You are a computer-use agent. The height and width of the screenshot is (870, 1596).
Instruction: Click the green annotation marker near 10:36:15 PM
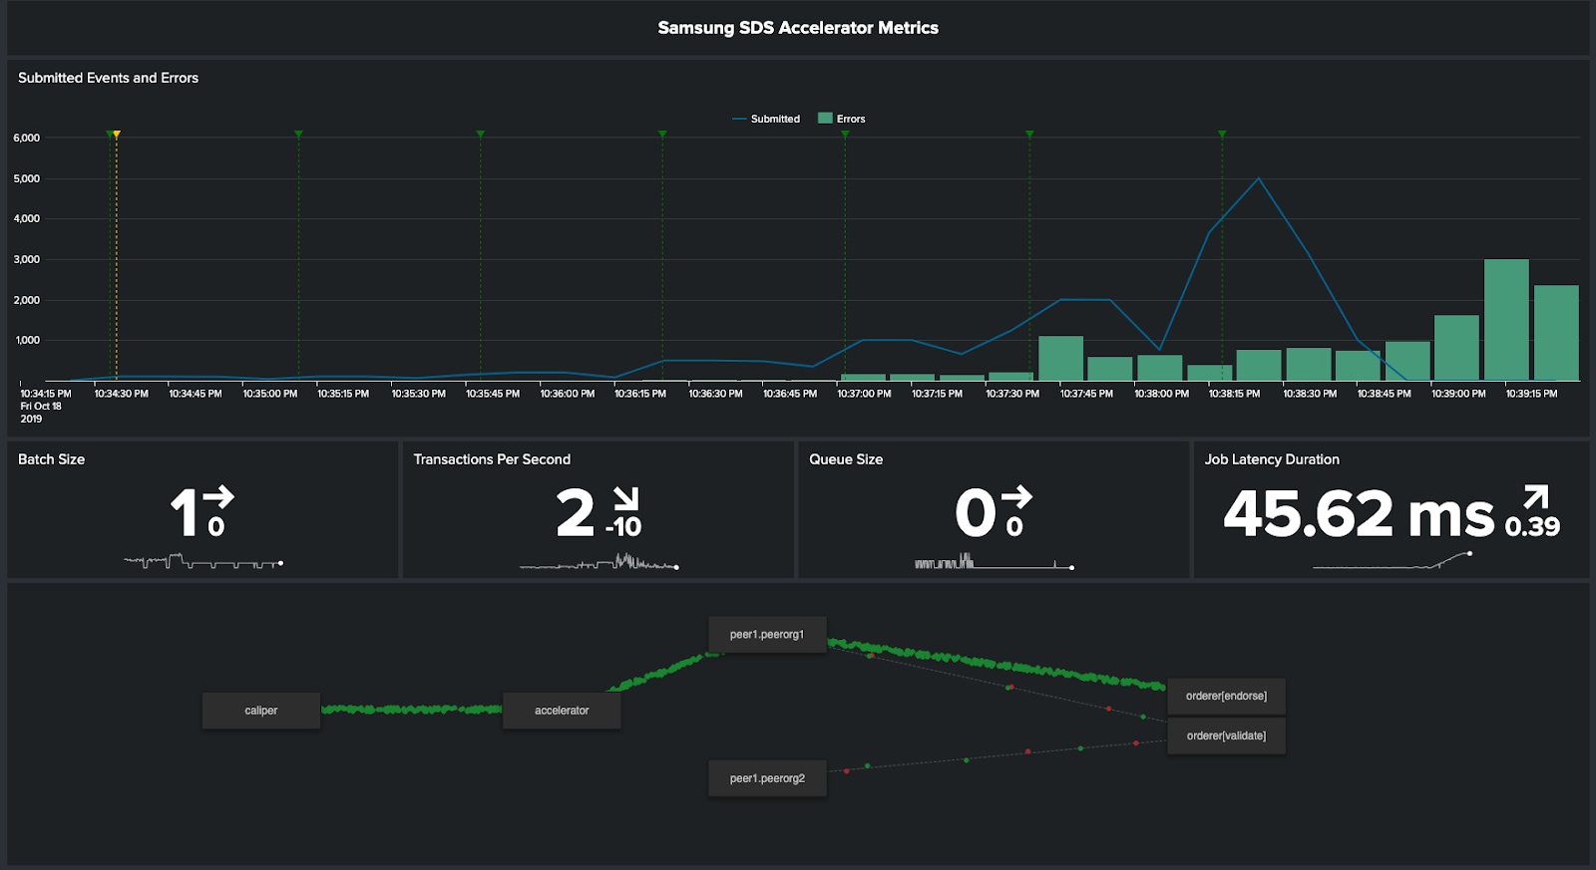(x=662, y=134)
